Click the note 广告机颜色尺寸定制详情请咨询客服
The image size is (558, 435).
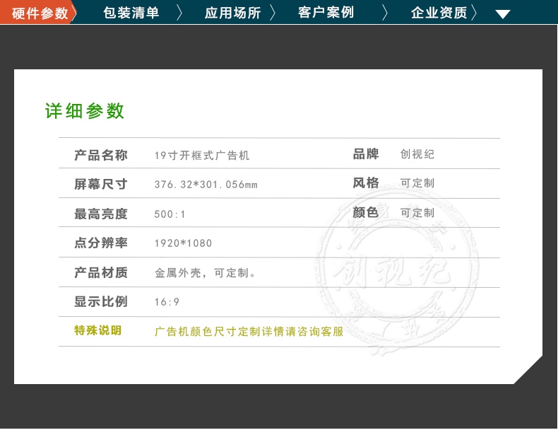click(249, 332)
